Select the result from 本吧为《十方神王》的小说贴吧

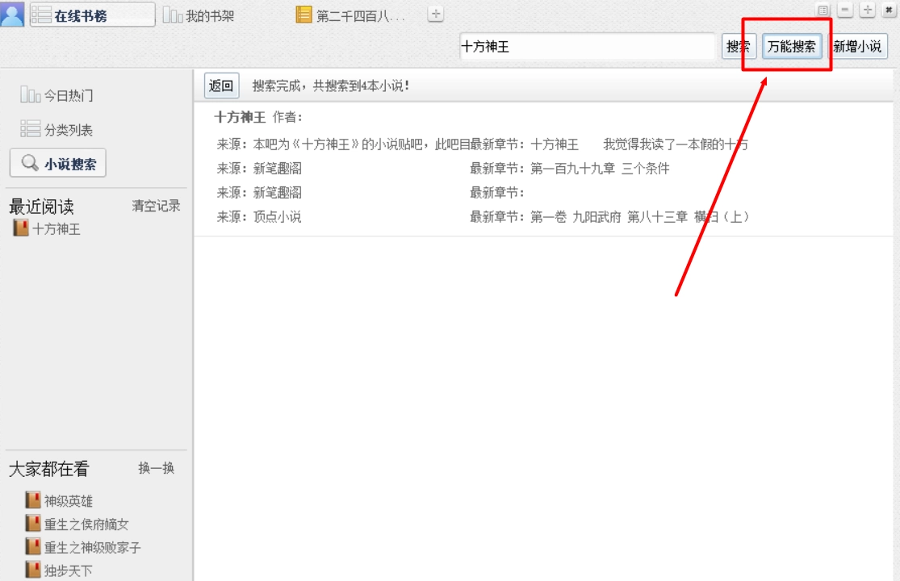(x=482, y=144)
